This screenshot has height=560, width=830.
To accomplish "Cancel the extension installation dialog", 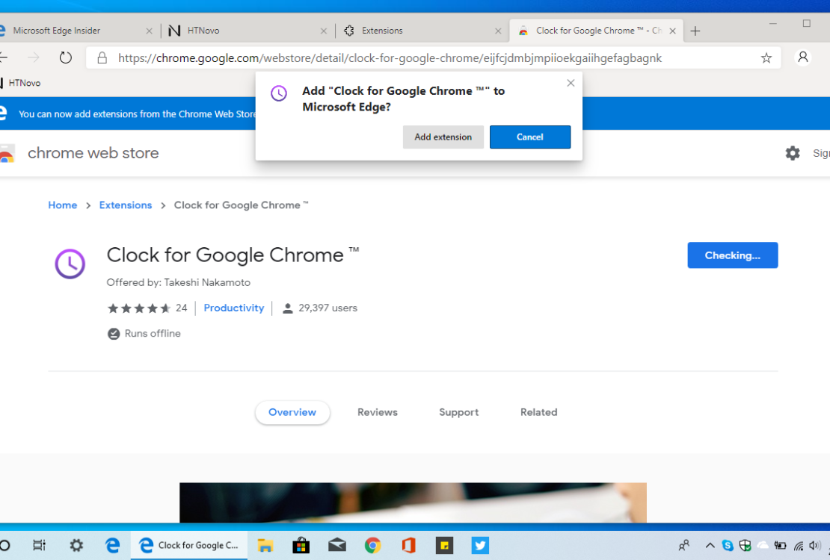I will pos(530,137).
